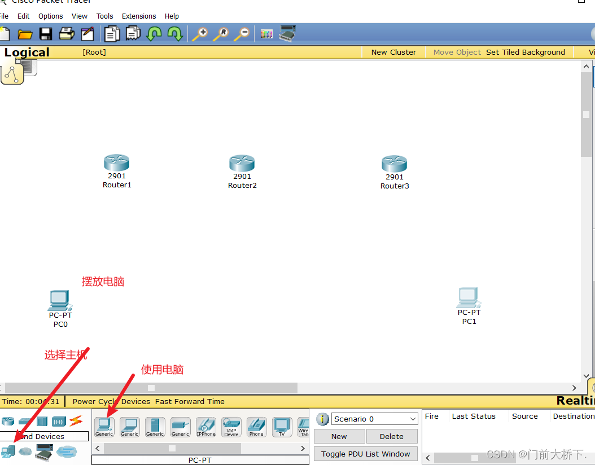Choose the WAN Emulation cloud category
This screenshot has height=465, width=595.
pos(25,451)
